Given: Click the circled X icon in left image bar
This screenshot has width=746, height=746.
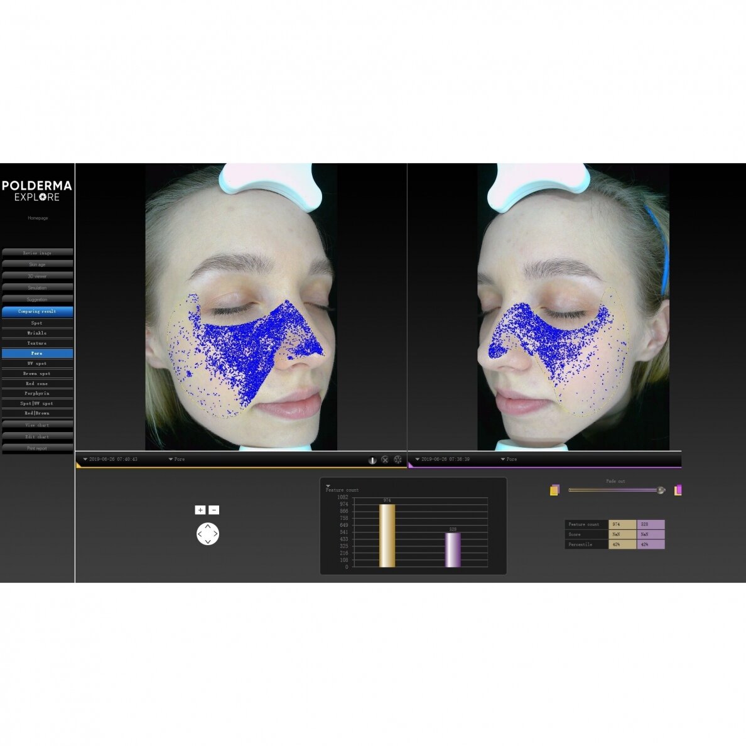Looking at the screenshot, I should [x=385, y=460].
